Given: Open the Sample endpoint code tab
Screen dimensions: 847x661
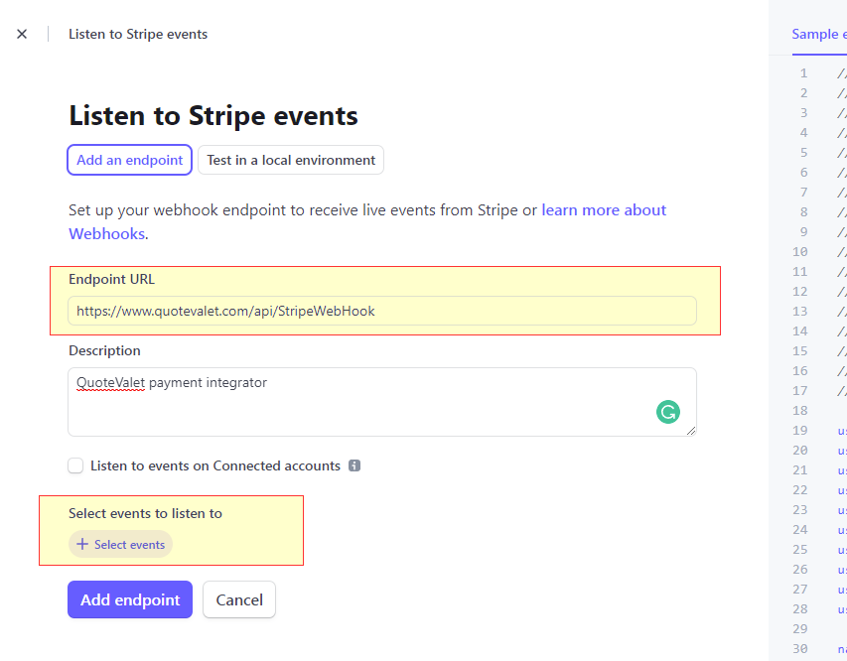Looking at the screenshot, I should point(817,34).
